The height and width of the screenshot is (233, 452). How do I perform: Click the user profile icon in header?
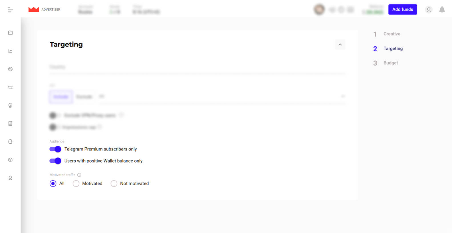[429, 10]
